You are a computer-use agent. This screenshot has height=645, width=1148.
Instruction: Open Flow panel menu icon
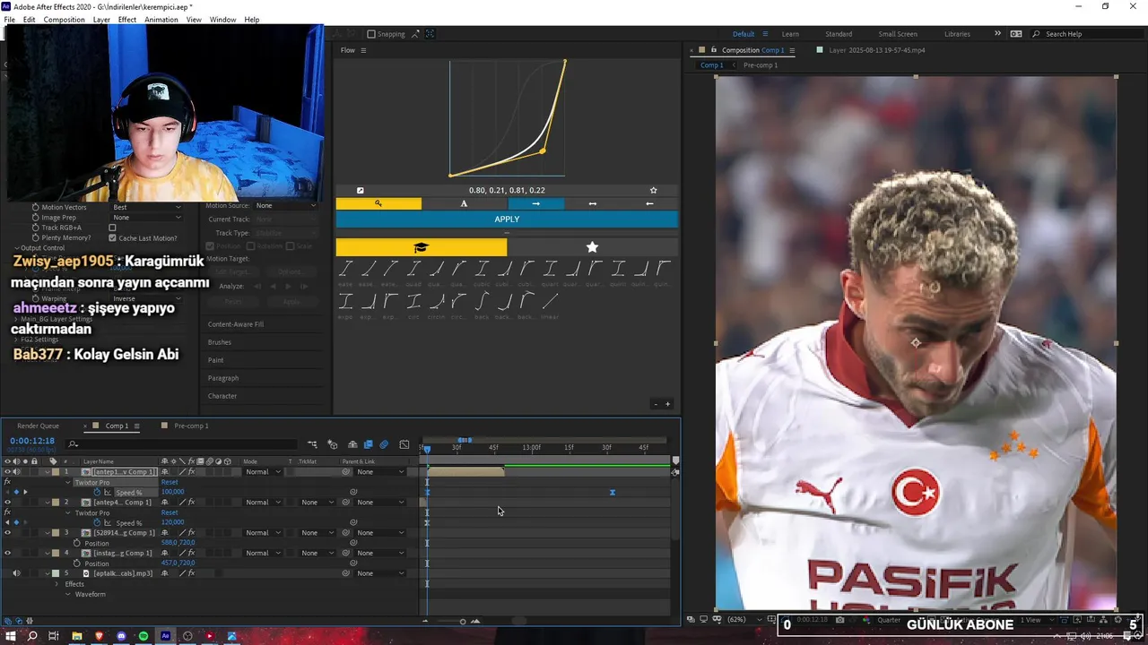pyautogui.click(x=363, y=50)
